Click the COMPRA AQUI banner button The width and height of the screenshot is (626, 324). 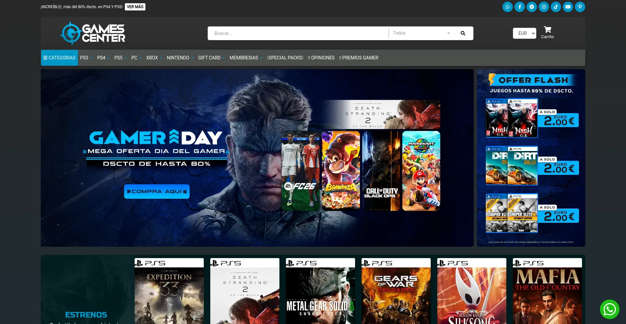click(x=157, y=192)
